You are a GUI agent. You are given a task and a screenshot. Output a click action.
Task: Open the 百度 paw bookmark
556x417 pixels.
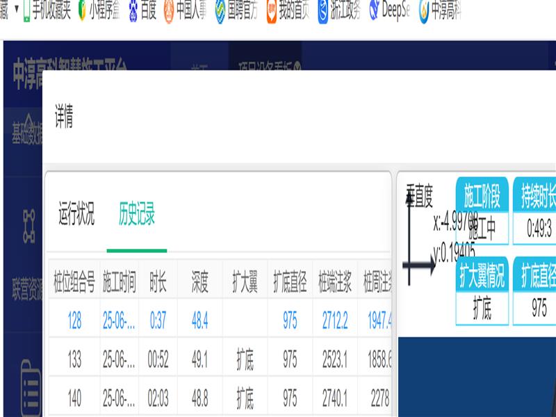pos(133,11)
